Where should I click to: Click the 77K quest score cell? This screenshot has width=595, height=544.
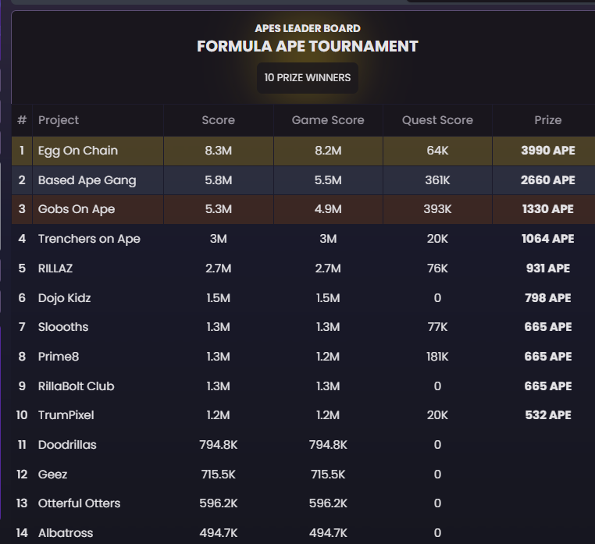[437, 327]
